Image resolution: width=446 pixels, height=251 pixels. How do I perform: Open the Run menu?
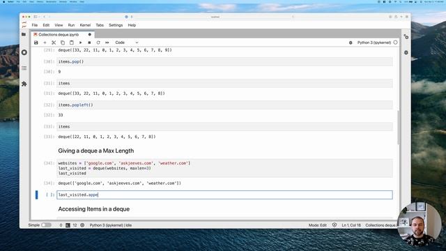[x=71, y=25]
